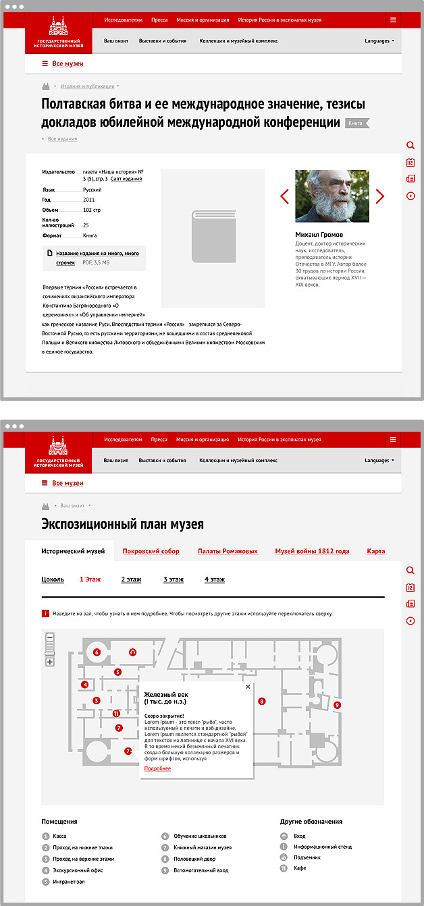424x906 pixels.
Task: Open 'История России в экспонатах музея' in plan window
Action: click(279, 439)
